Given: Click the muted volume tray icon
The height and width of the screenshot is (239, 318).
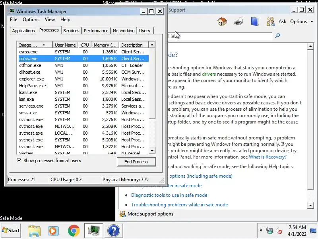Looking at the screenshot, I should tap(279, 231).
